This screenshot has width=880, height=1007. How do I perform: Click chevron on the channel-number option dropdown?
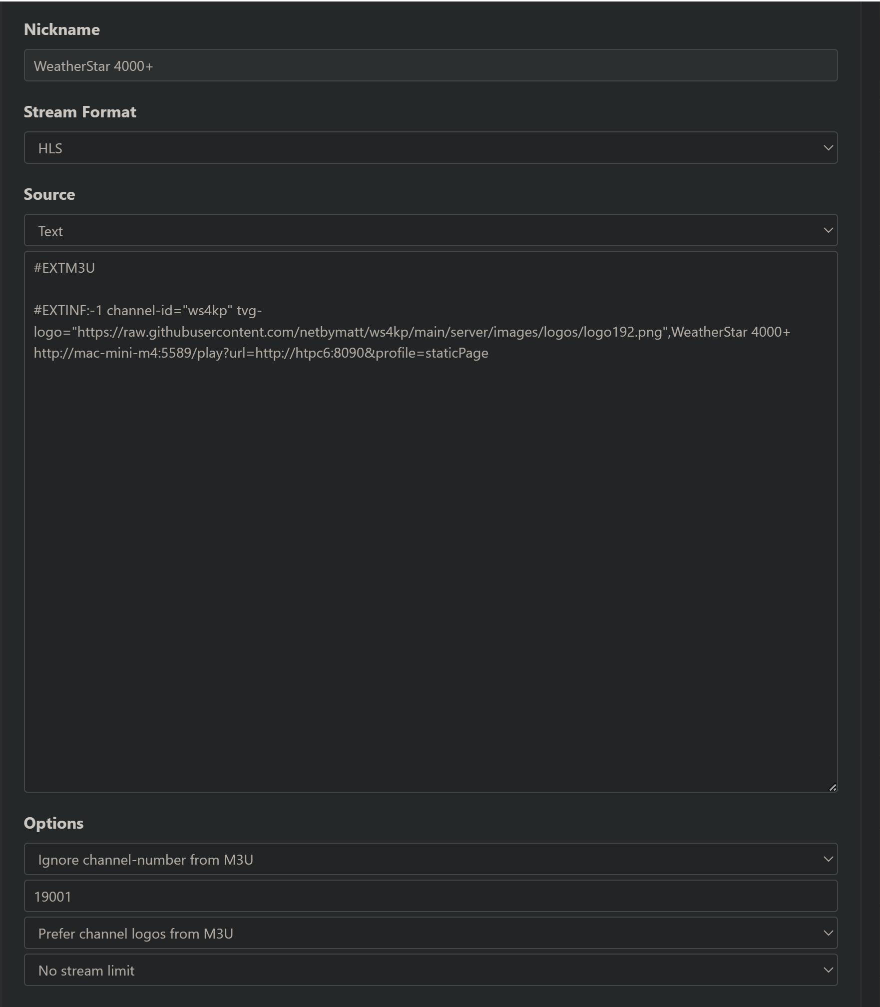click(x=828, y=859)
